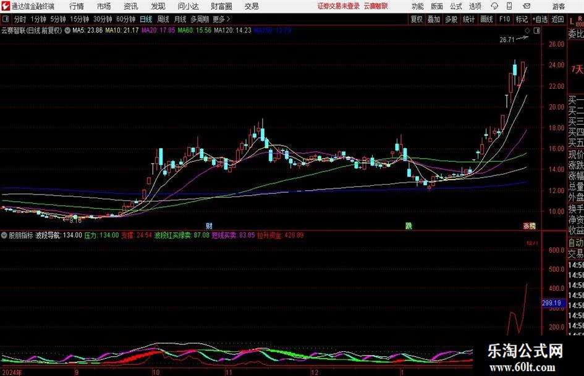Switch to the 15分钟 period tab
Screen dimensions: 584x376
tap(79, 19)
